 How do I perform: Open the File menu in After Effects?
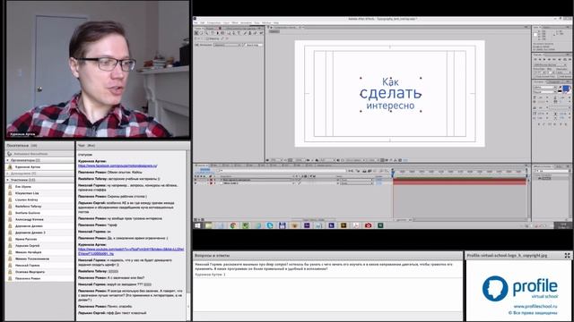[x=196, y=22]
